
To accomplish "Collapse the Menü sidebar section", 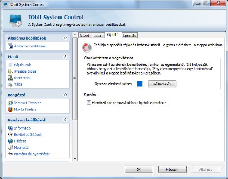I will click(65, 56).
